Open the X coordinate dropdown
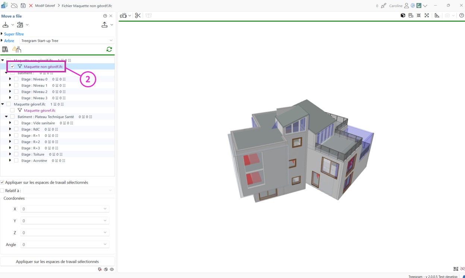Viewport: 465px width, 278px height. click(x=105, y=209)
